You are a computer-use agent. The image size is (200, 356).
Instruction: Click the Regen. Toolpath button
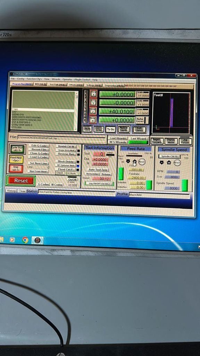[157, 141]
